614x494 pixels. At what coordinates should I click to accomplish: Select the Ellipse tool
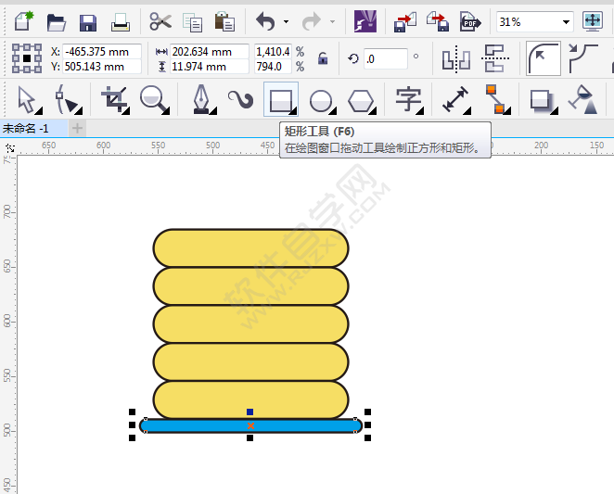[321, 99]
